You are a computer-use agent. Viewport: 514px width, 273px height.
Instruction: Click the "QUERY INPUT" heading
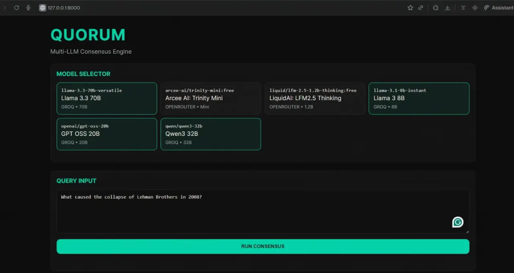[76, 181]
